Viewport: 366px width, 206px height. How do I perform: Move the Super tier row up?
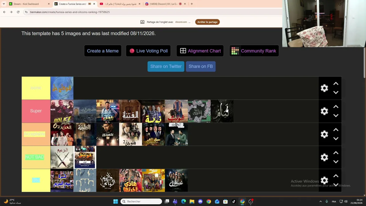coord(336,107)
